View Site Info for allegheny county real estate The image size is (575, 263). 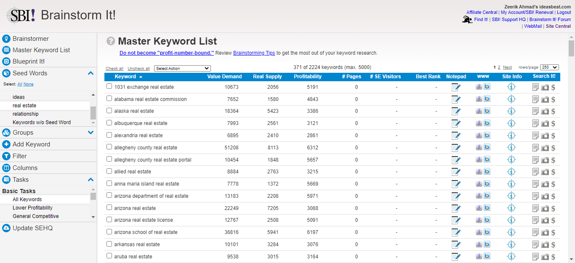511,148
